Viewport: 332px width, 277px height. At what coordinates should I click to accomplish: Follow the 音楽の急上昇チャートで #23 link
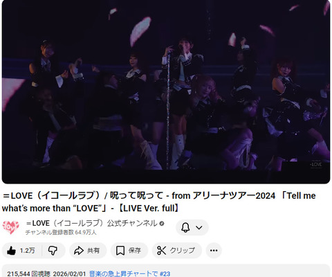(x=129, y=274)
